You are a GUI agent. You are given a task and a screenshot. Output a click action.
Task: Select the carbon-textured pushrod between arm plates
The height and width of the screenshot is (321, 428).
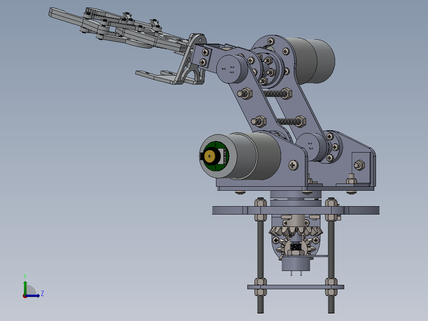274,93
